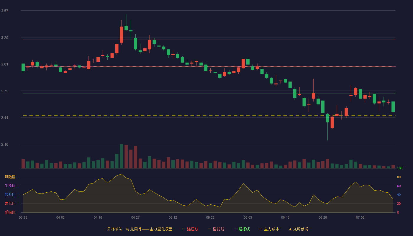413x236 pixels.
Task: Click the yellow dashed 主力成本 line near 2.44
Action: point(209,116)
